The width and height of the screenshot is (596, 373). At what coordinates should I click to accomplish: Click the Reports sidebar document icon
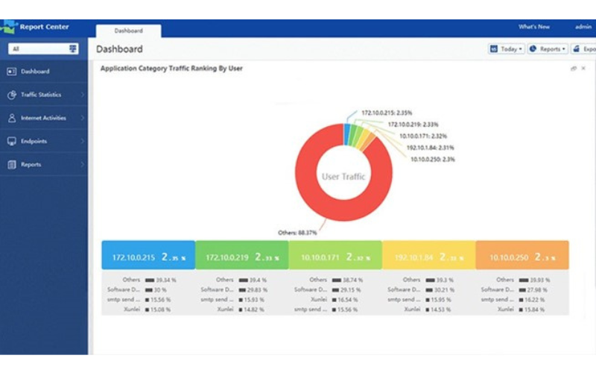pyautogui.click(x=12, y=164)
